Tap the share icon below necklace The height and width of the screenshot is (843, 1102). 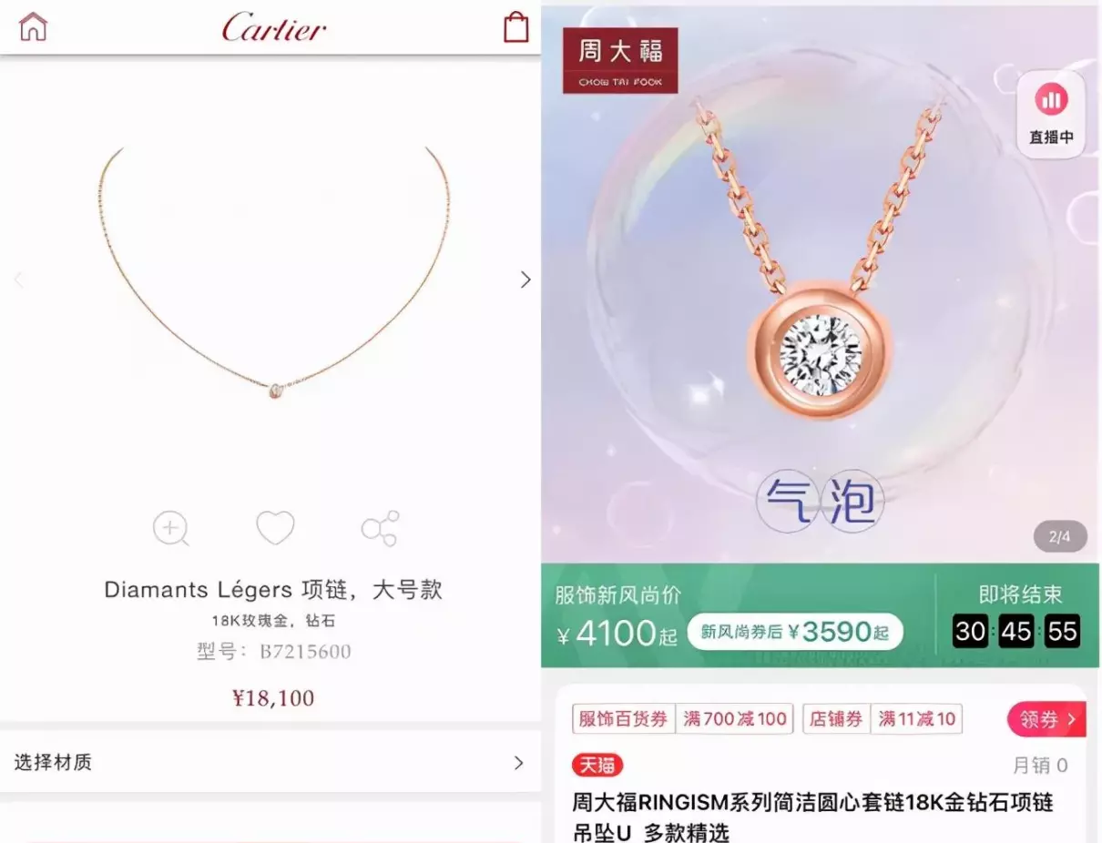tap(380, 529)
